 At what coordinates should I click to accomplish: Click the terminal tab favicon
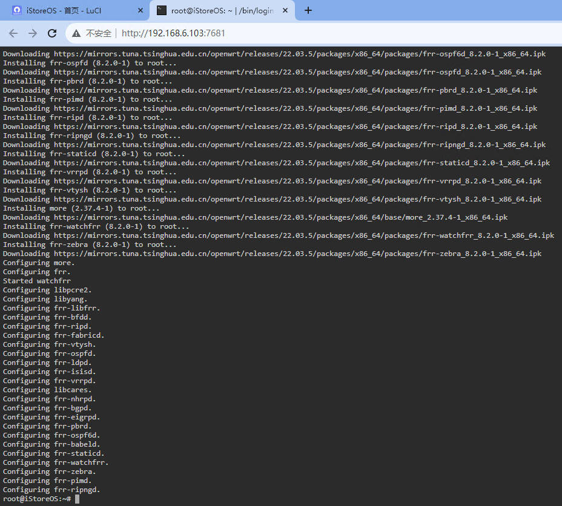(162, 11)
